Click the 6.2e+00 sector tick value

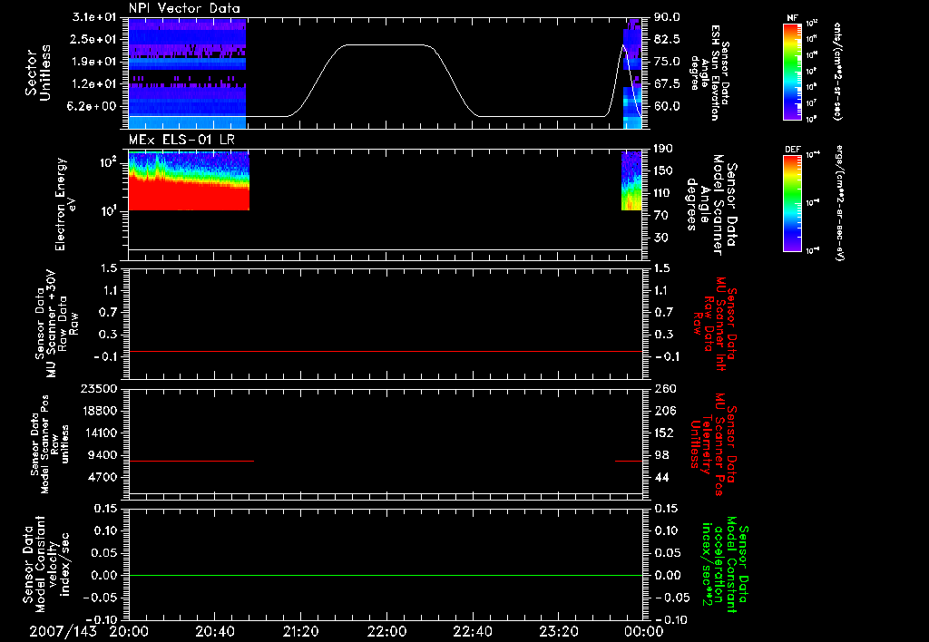coord(93,106)
